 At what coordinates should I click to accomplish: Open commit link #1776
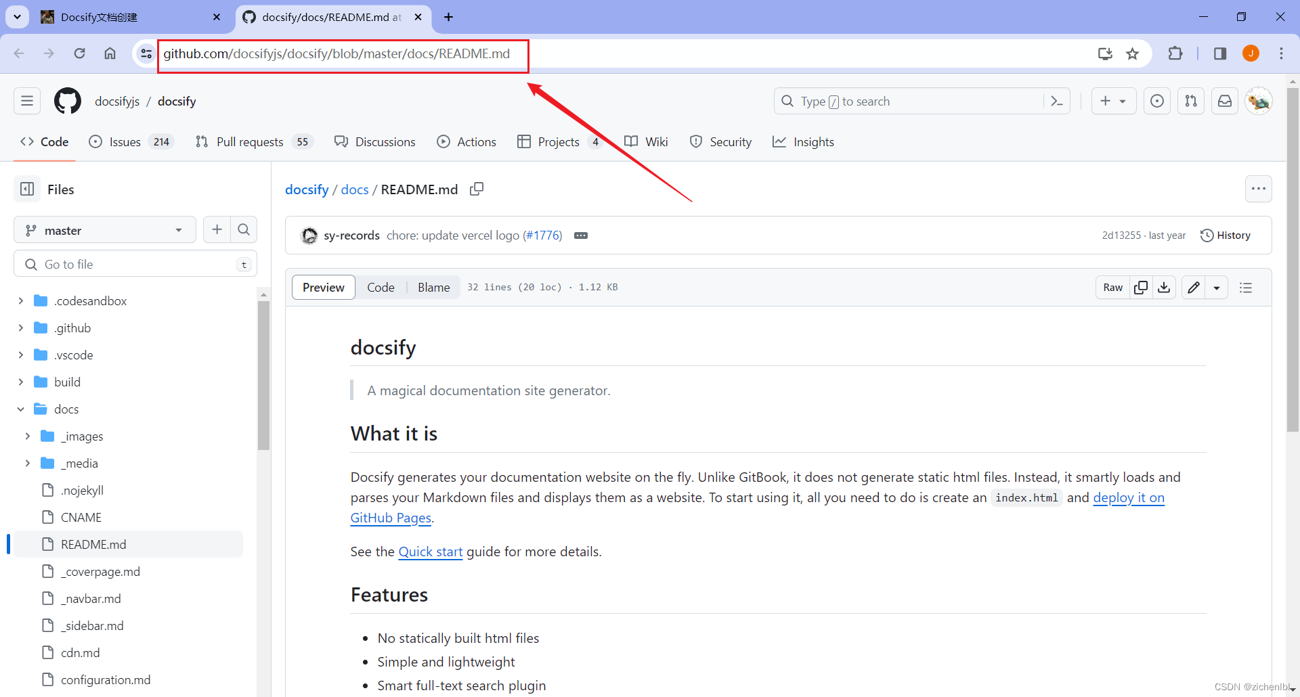pyautogui.click(x=542, y=235)
